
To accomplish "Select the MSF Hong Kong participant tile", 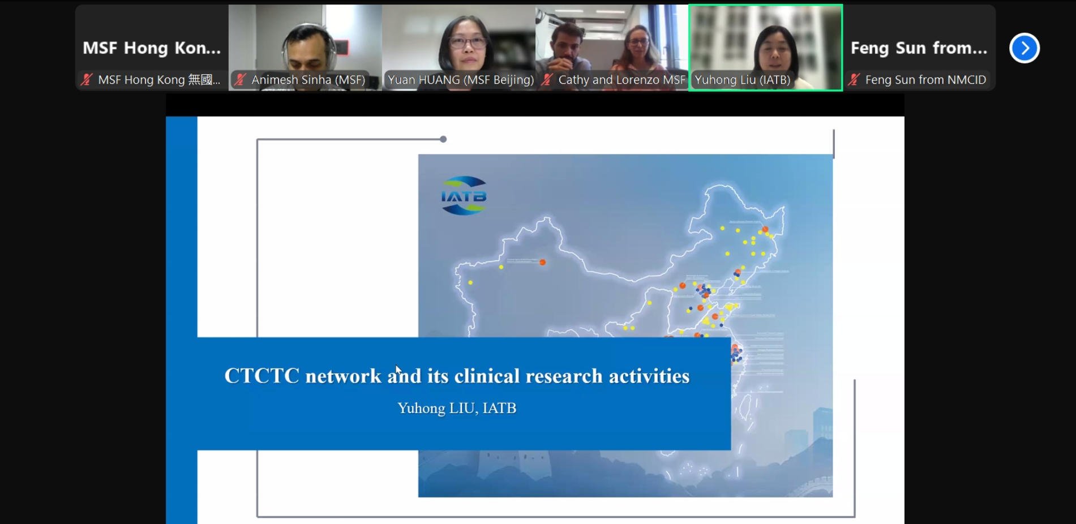I will [152, 48].
